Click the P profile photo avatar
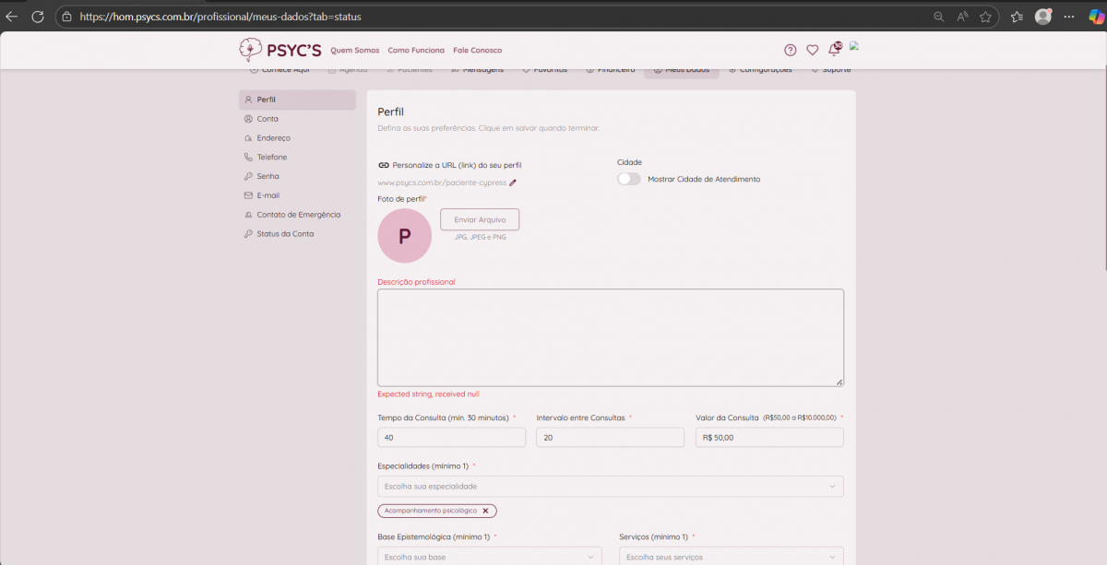The image size is (1107, 565). (404, 236)
